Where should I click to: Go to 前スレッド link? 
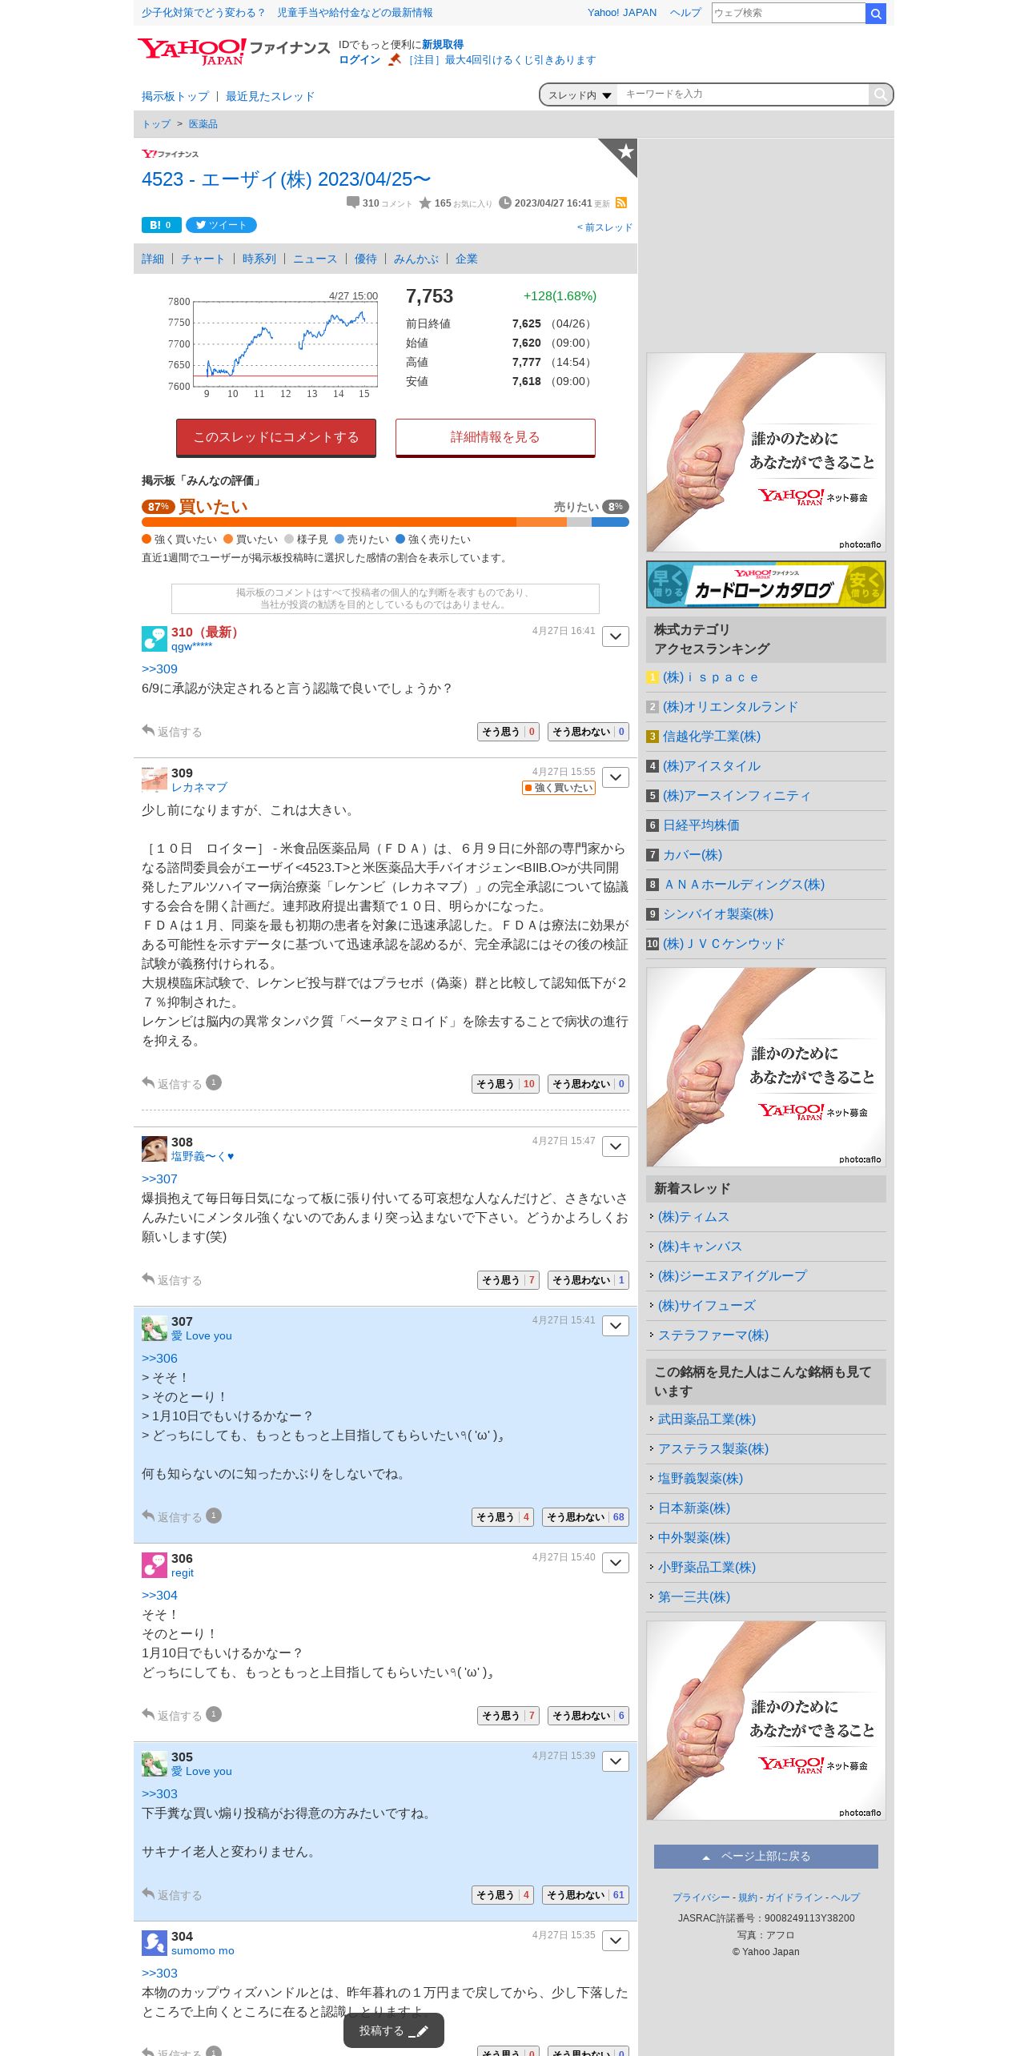point(604,227)
